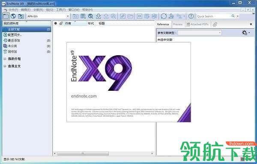Click endnote.com link on splash screen
The height and width of the screenshot is (164, 257).
pyautogui.click(x=84, y=96)
